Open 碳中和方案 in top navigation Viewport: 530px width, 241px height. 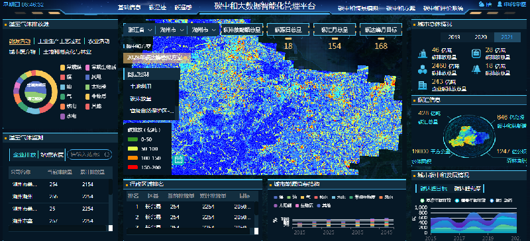tap(401, 9)
